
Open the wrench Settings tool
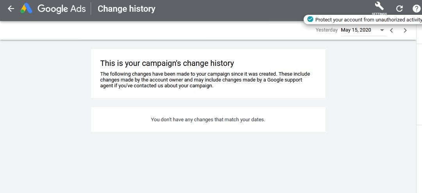[379, 6]
